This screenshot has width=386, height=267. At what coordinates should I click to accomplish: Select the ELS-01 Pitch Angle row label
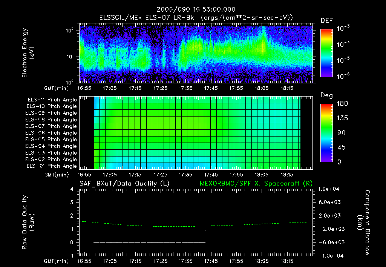(52, 166)
